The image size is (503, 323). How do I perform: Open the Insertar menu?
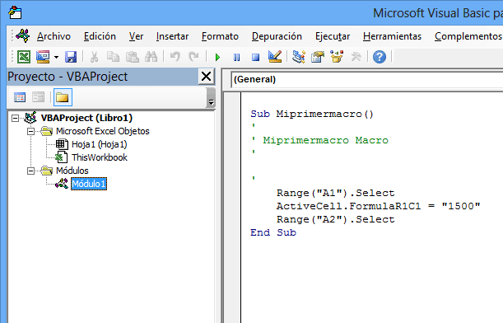click(x=172, y=36)
